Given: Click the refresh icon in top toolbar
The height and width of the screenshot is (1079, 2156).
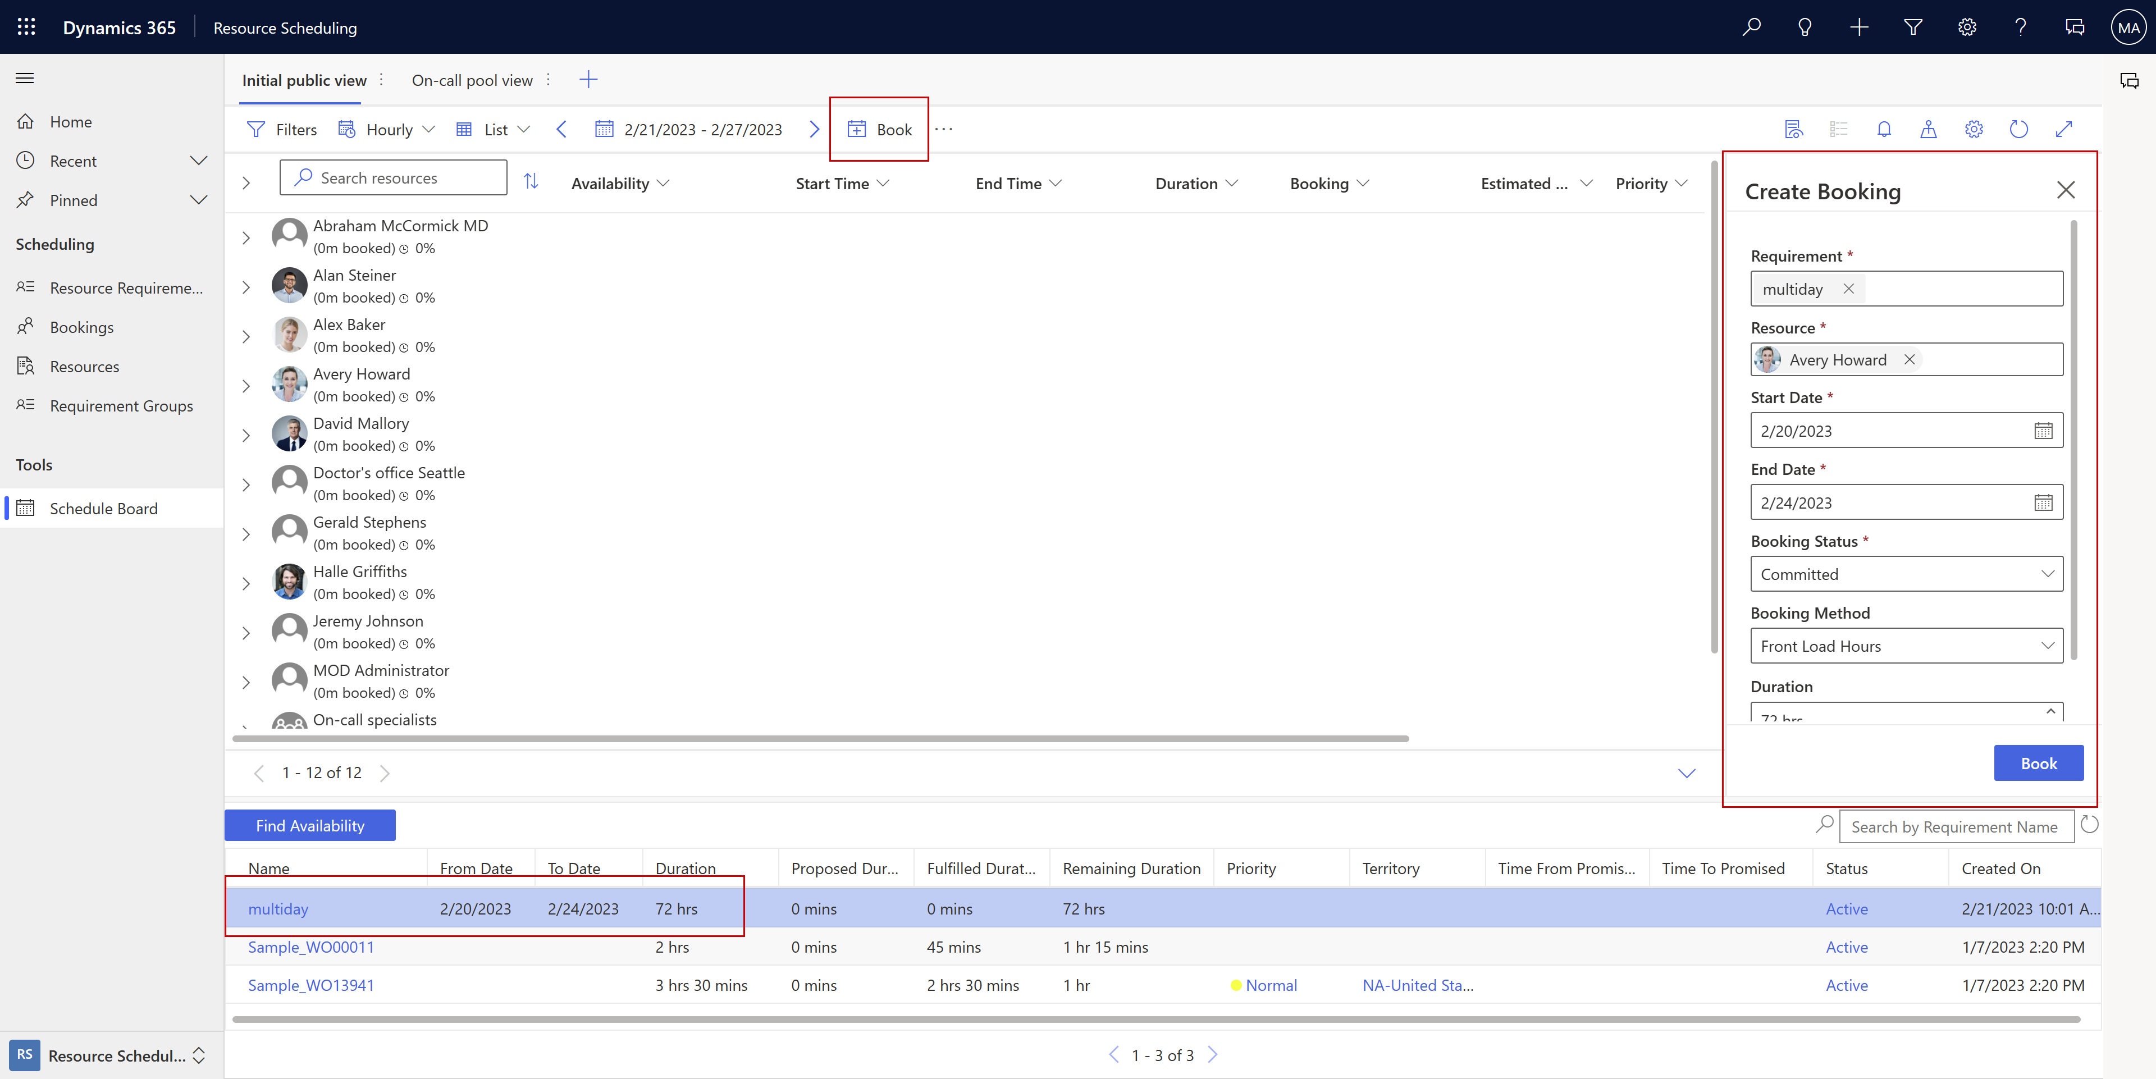Looking at the screenshot, I should pyautogui.click(x=2018, y=128).
